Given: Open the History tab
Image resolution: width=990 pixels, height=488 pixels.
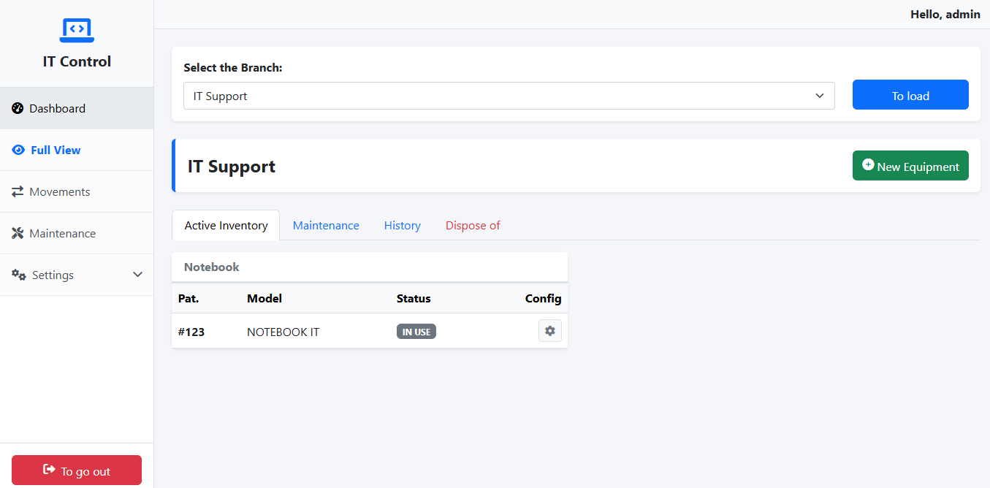Looking at the screenshot, I should pos(402,225).
